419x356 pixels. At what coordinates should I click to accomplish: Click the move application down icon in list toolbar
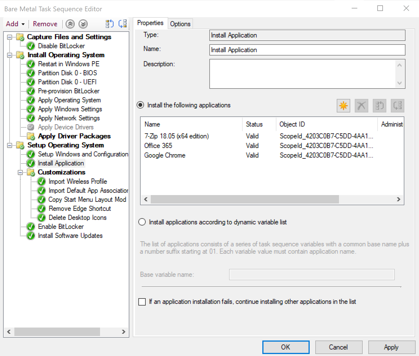tap(398, 106)
